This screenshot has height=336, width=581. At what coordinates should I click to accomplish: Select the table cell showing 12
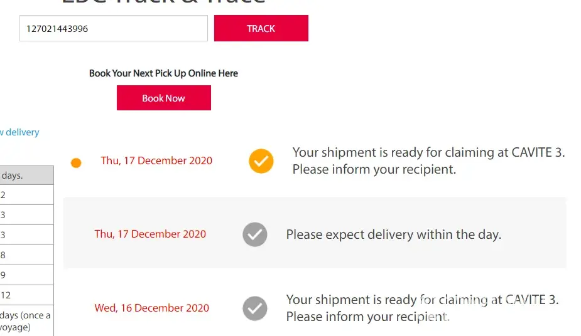coord(26,295)
